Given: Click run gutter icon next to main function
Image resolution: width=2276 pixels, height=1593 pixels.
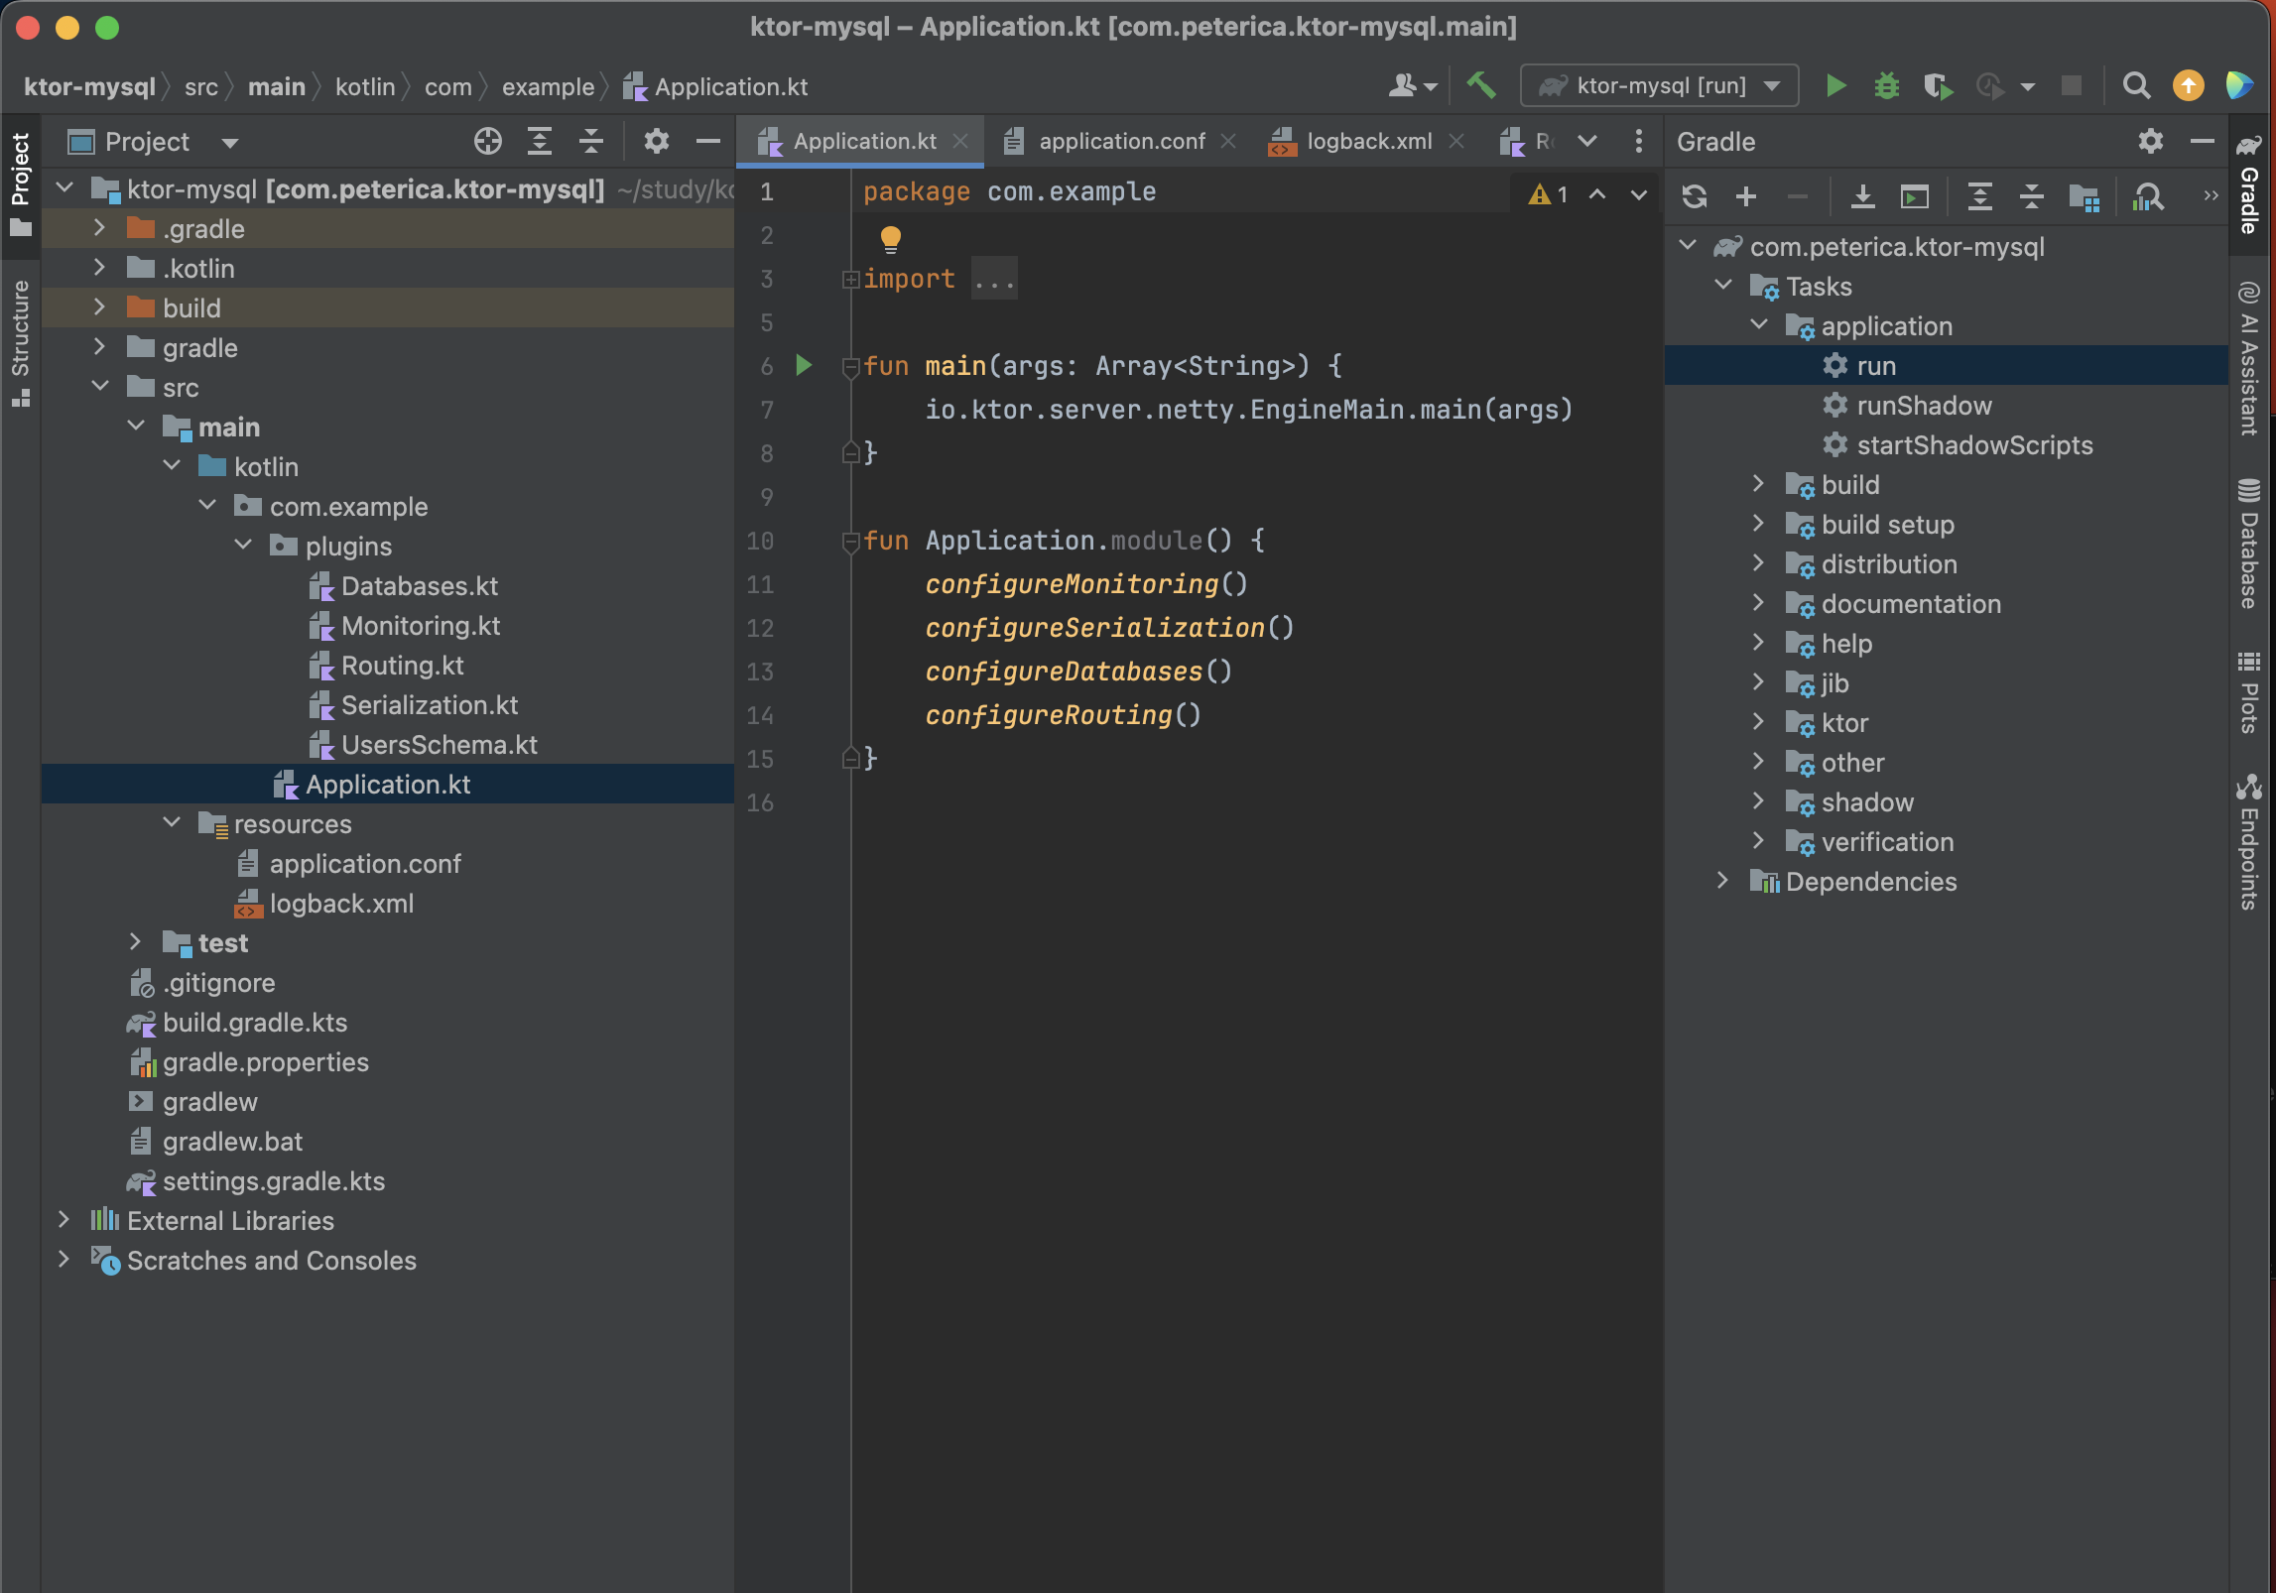Looking at the screenshot, I should [x=804, y=366].
